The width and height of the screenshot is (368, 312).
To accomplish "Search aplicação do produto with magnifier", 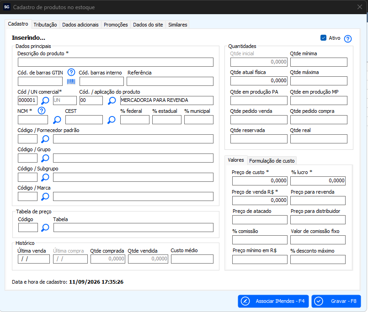I will coord(112,100).
